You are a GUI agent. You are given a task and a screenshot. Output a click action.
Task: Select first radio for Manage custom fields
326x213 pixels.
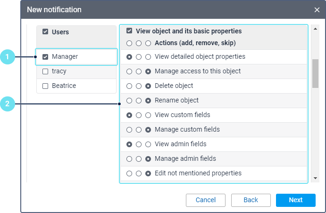pyautogui.click(x=129, y=130)
